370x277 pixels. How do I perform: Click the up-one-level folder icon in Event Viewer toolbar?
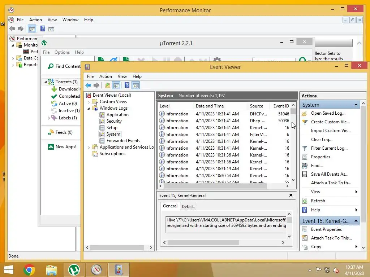(108, 85)
